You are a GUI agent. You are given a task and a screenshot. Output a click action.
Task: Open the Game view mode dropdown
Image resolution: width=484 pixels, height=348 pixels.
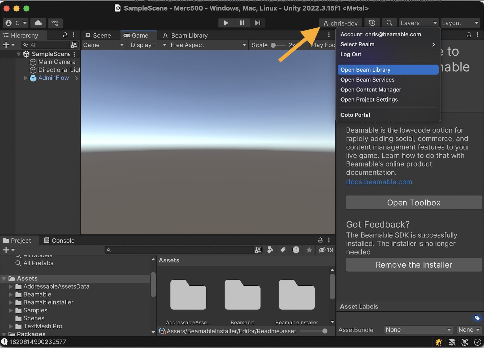[x=103, y=45]
